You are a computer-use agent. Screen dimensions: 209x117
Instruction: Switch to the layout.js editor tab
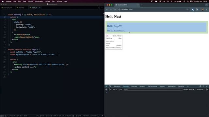point(22,8)
